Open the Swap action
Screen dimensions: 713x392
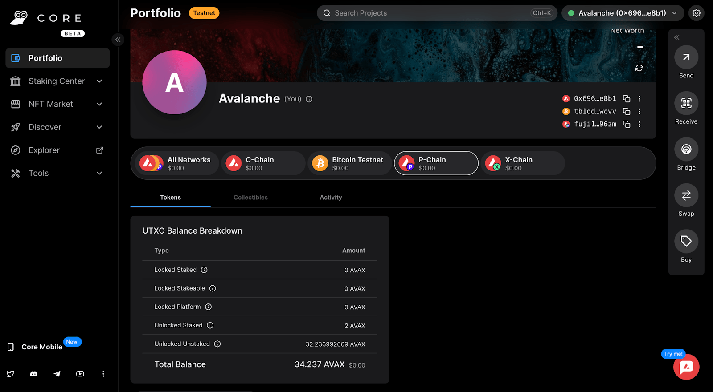point(686,195)
